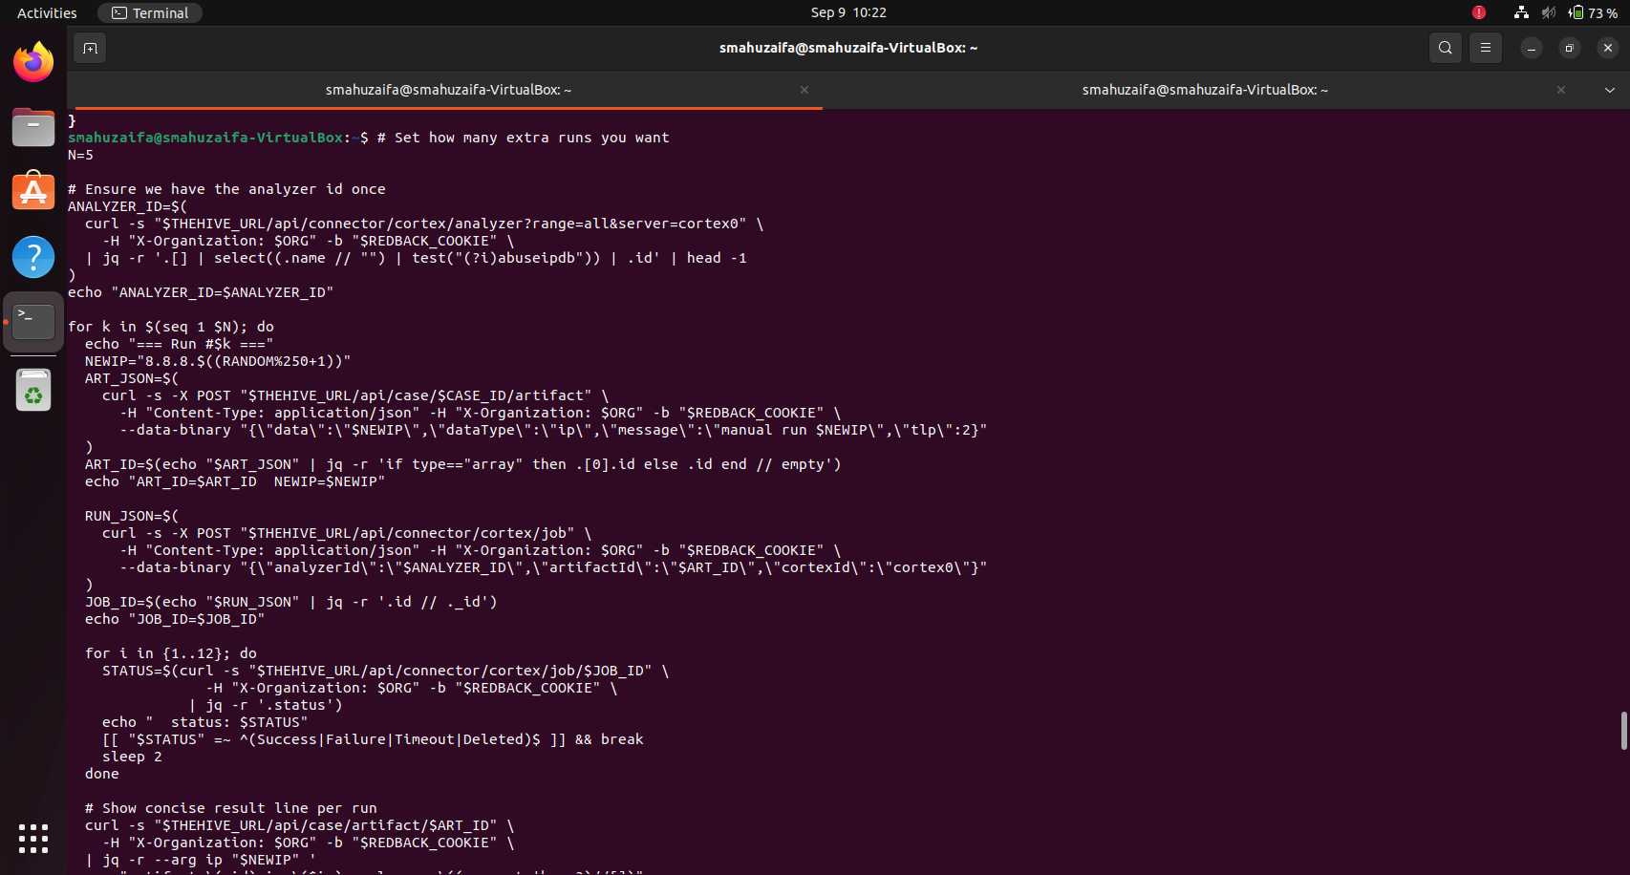Image resolution: width=1630 pixels, height=875 pixels.
Task: Select the first terminal tab
Action: tap(447, 90)
